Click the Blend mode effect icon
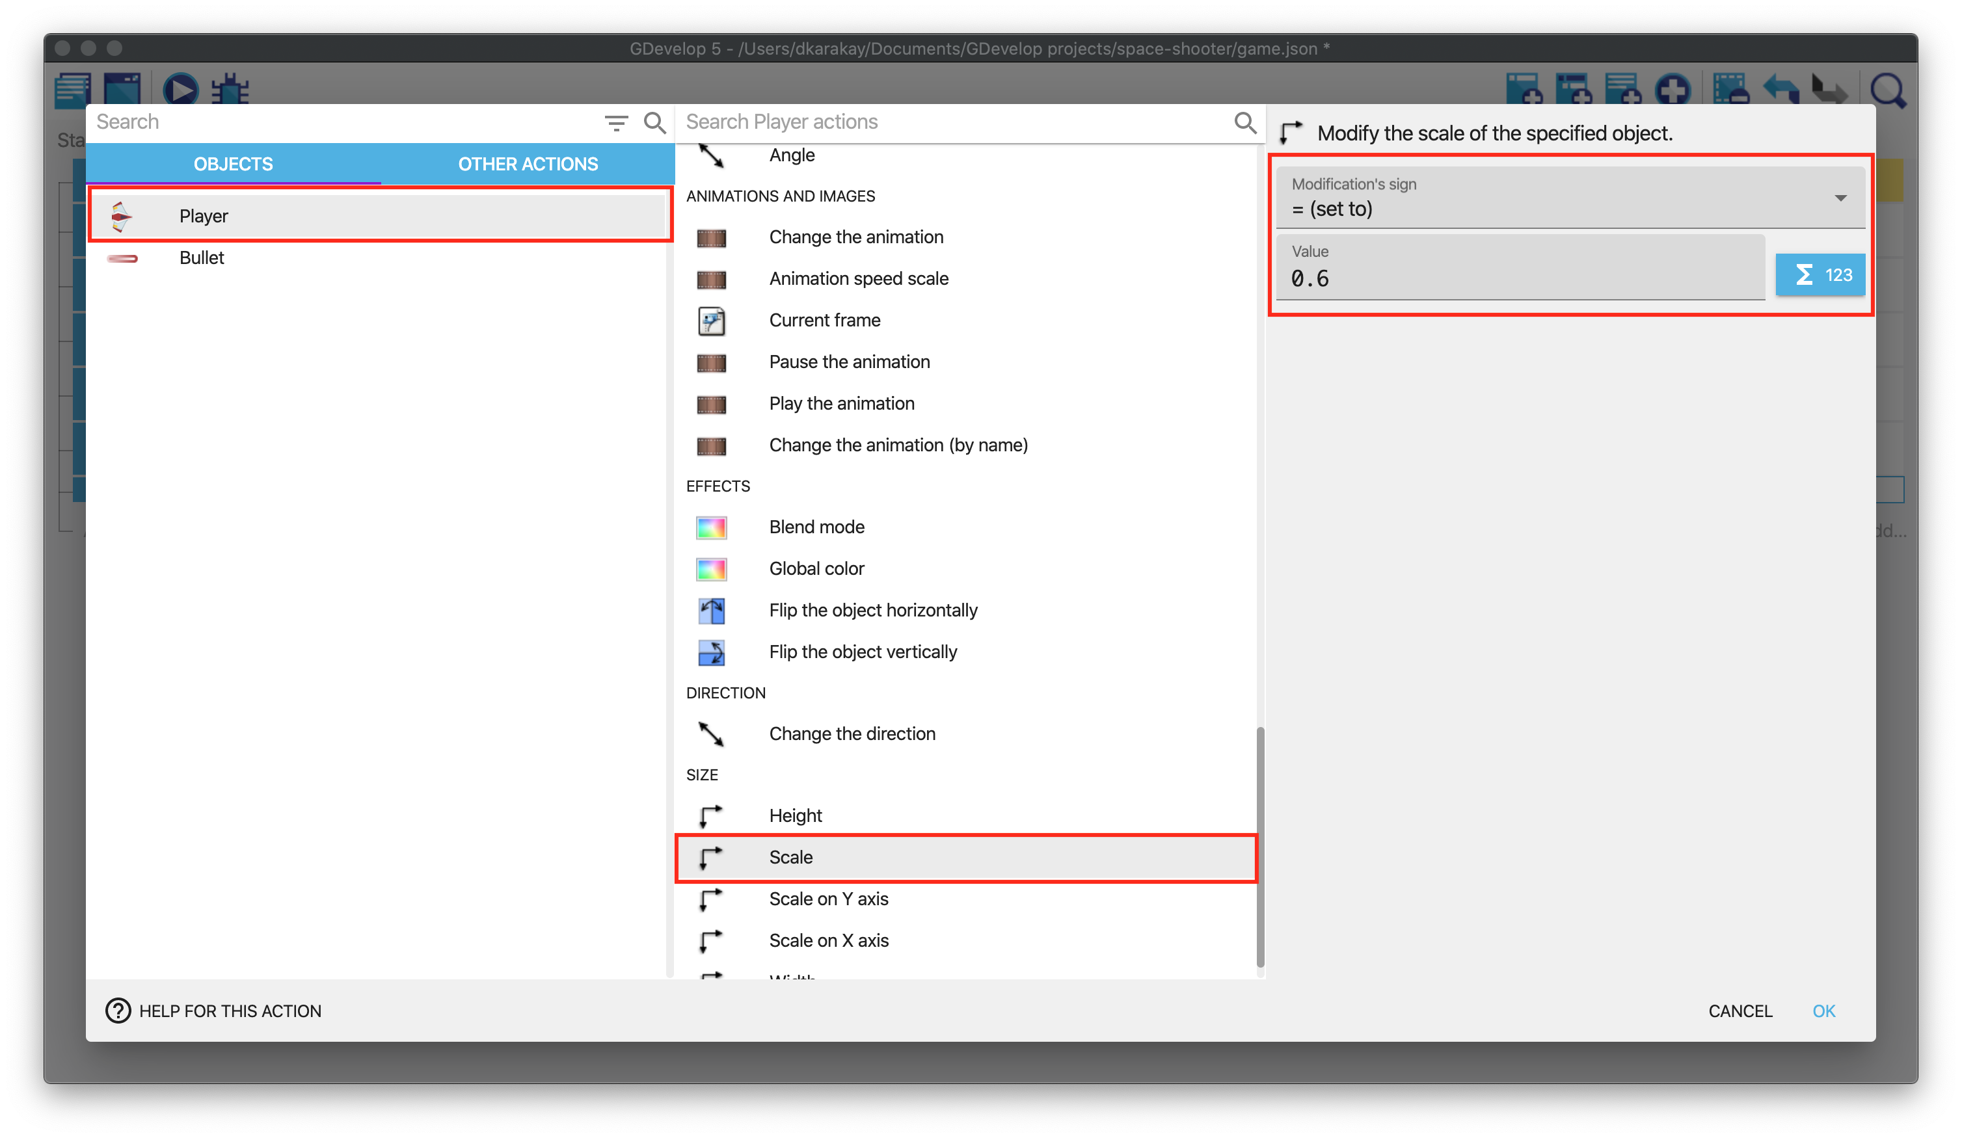Viewport: 1962px width, 1138px height. [711, 527]
